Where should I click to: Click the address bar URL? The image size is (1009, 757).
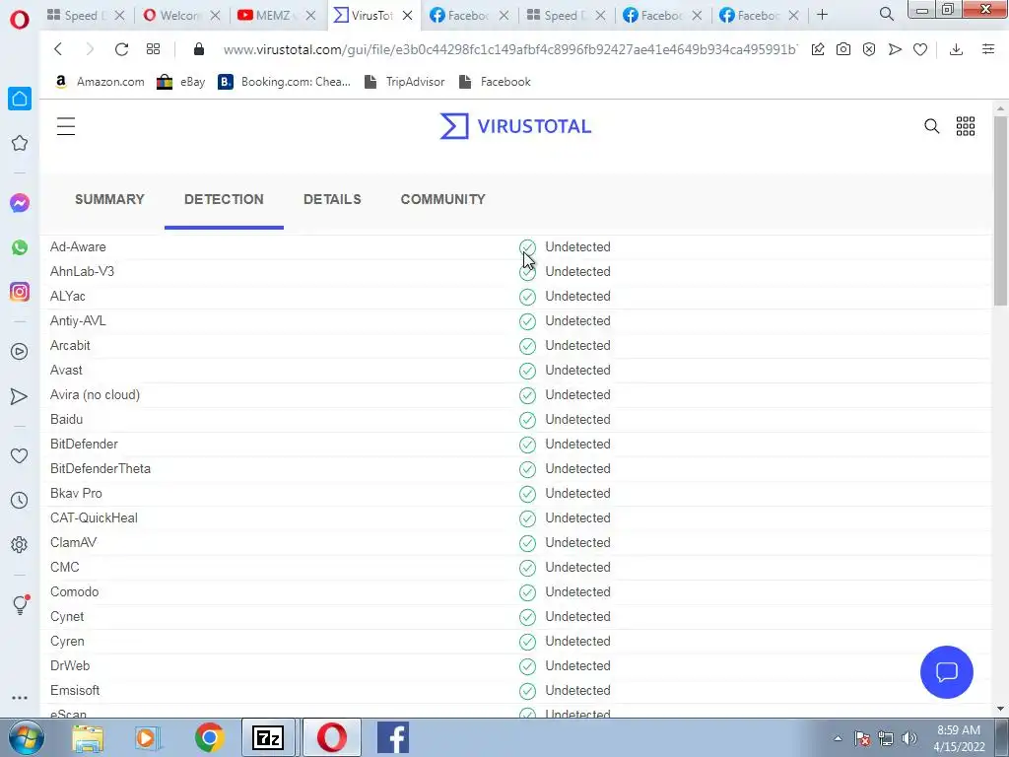(x=509, y=49)
